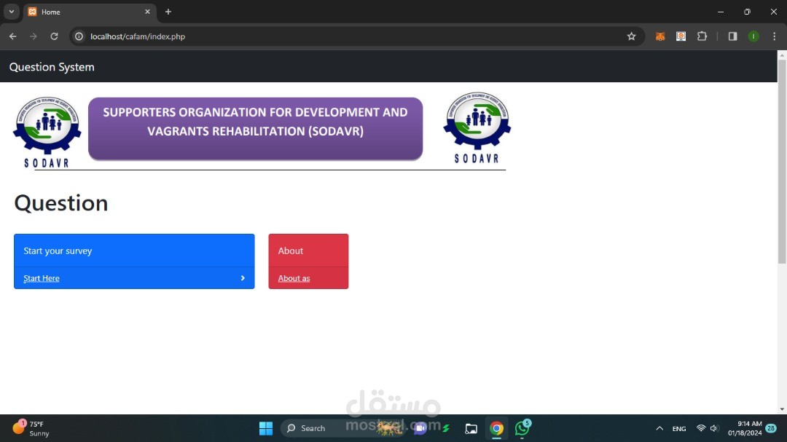Open the purple chat app in taskbar
The width and height of the screenshot is (787, 442).
point(420,428)
